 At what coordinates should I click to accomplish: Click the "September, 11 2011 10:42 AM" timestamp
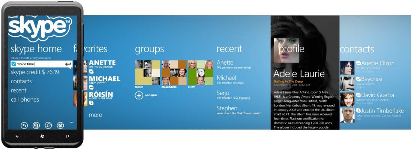(x=291, y=85)
